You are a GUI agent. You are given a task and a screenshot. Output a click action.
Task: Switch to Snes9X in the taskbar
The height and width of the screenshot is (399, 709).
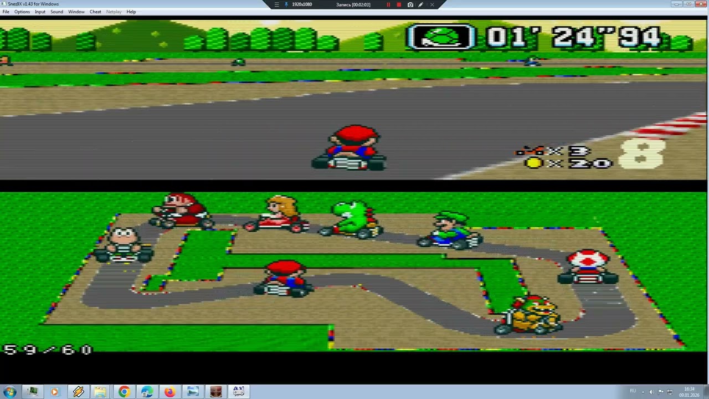click(239, 392)
